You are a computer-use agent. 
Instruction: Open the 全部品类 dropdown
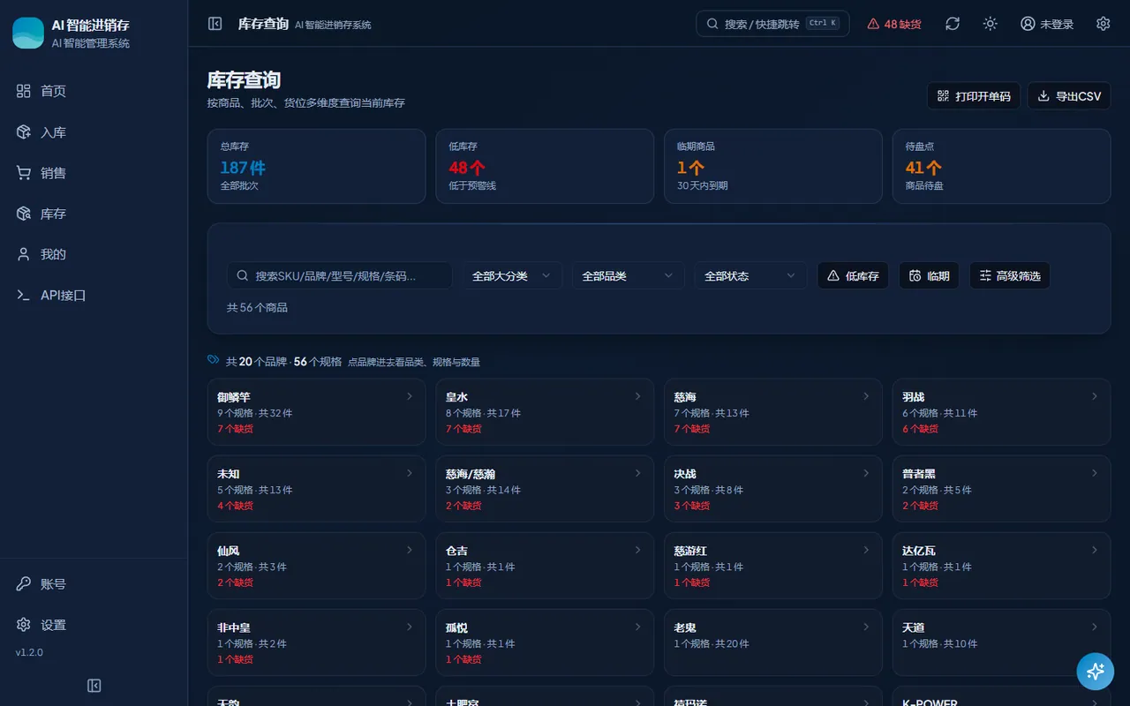pos(628,275)
